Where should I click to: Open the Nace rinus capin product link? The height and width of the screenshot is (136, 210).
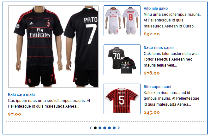(159, 48)
